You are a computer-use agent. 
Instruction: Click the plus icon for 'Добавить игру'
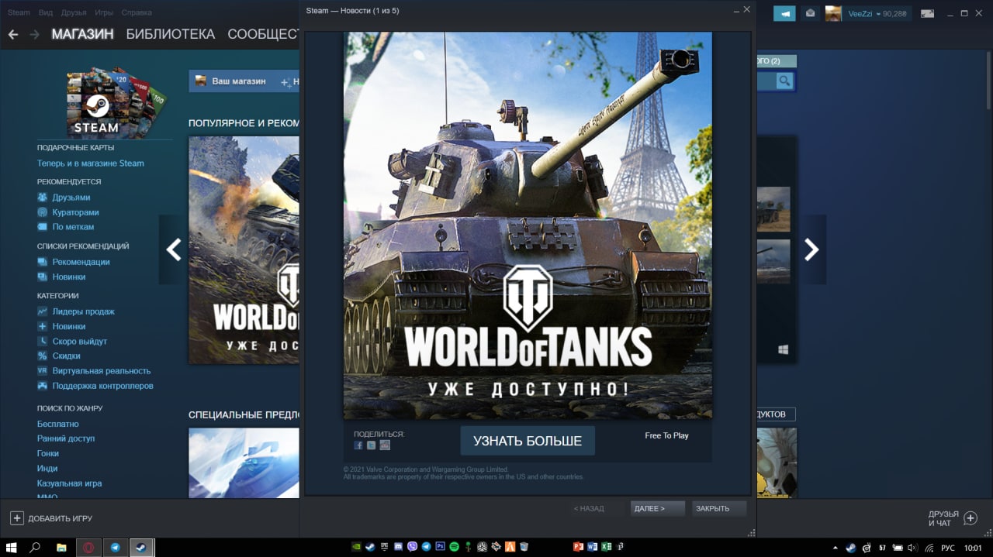[x=16, y=518]
